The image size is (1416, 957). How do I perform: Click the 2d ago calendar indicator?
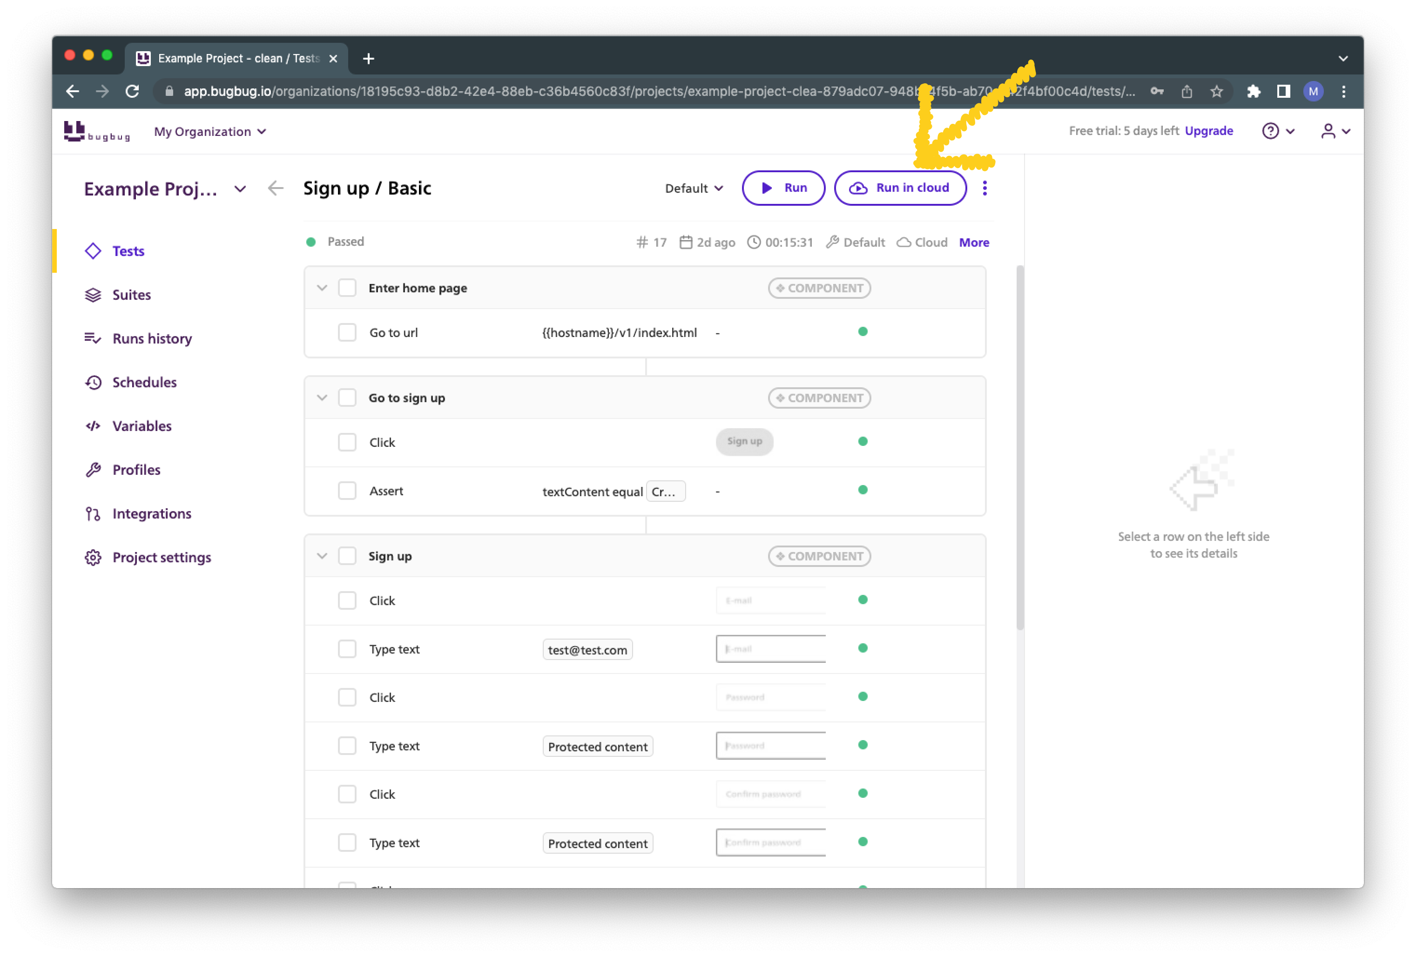point(707,243)
